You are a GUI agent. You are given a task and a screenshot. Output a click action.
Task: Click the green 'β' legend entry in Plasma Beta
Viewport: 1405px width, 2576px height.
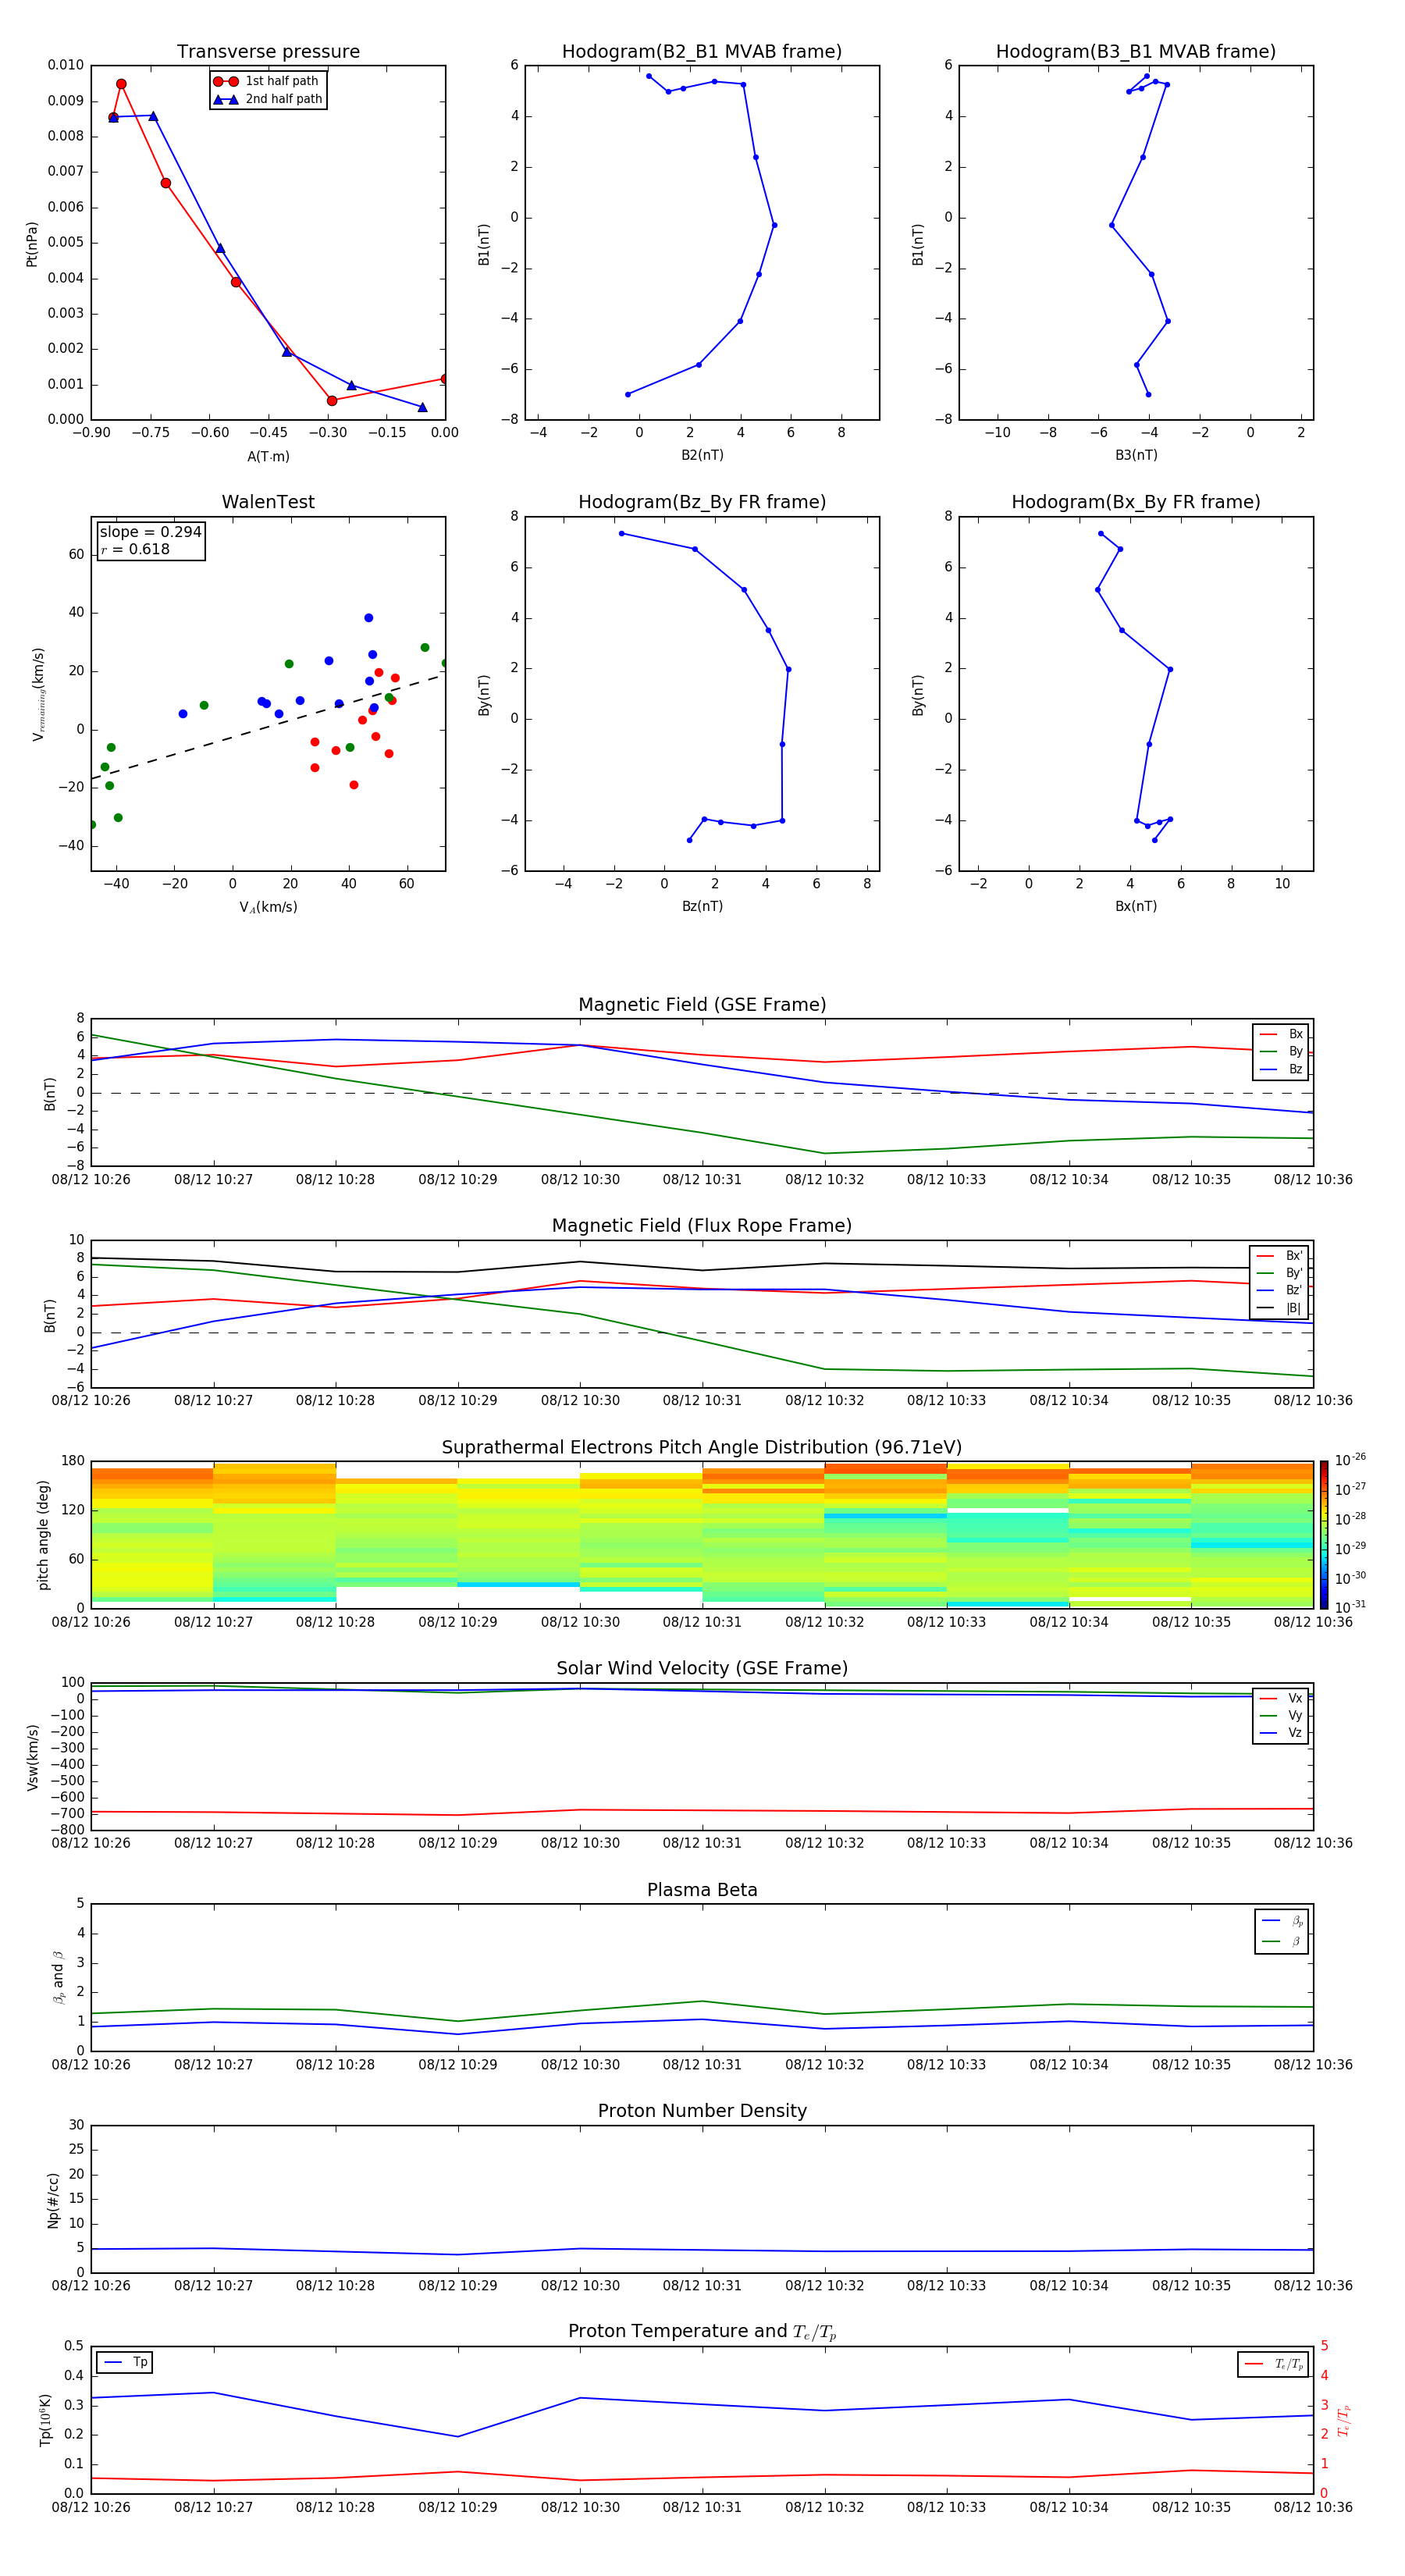click(1281, 1941)
